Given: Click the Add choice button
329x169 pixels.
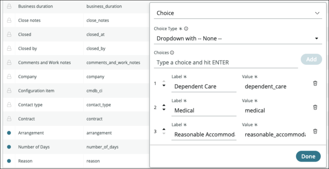Looking at the screenshot, I should (311, 59).
